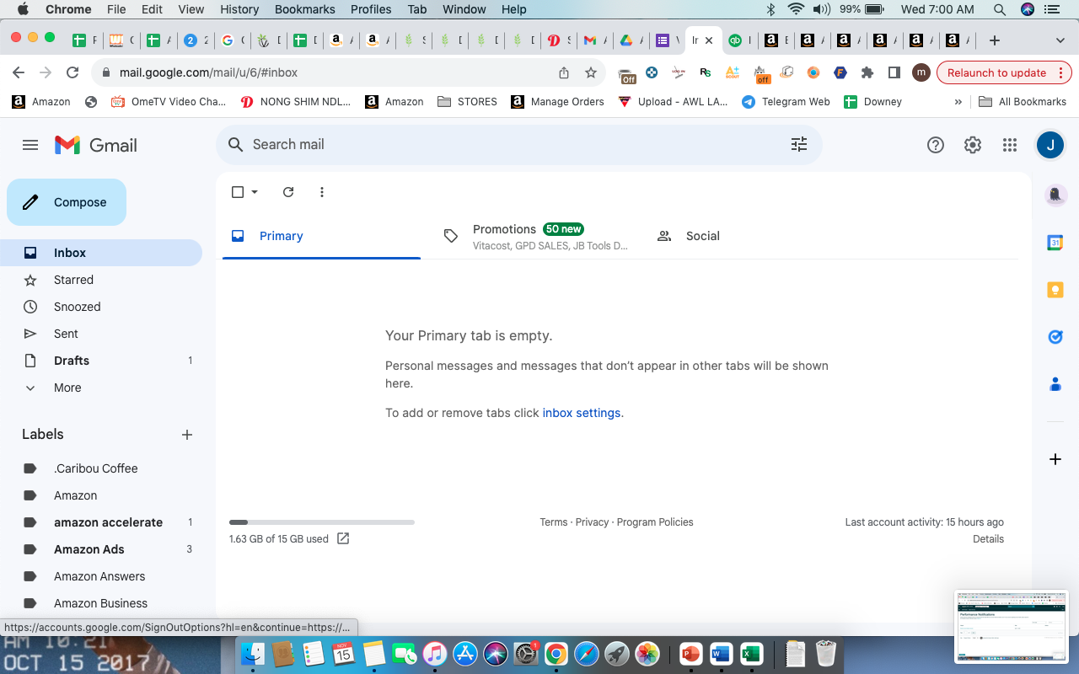The image size is (1079, 674).
Task: Open the More options three-dot menu
Action: coord(322,192)
